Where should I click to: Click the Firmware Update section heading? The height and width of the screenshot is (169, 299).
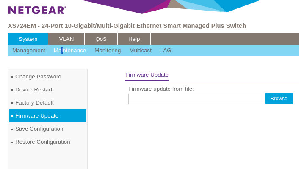(x=147, y=75)
